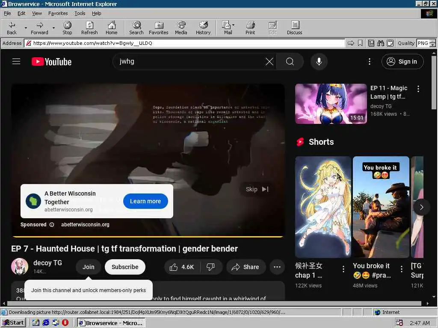The image size is (438, 328).
Task: Click the Mail toolbar icon
Action: [x=228, y=28]
